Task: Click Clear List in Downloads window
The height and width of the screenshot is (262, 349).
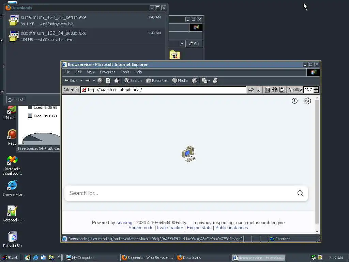Action: point(16,100)
